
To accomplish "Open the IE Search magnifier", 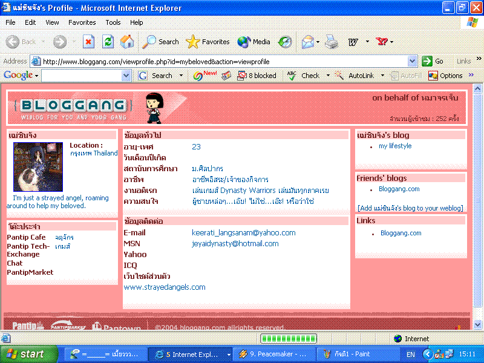I will [149, 42].
